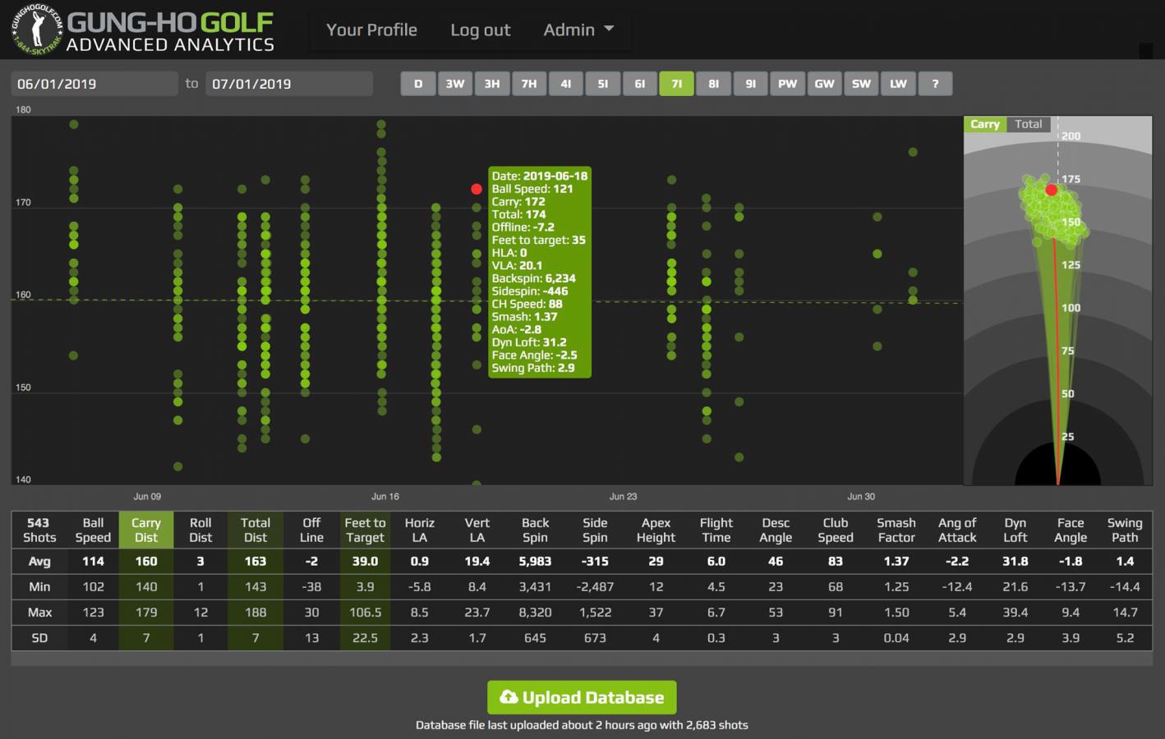Select the Horiz LA column header
The image size is (1165, 739).
[x=419, y=530]
